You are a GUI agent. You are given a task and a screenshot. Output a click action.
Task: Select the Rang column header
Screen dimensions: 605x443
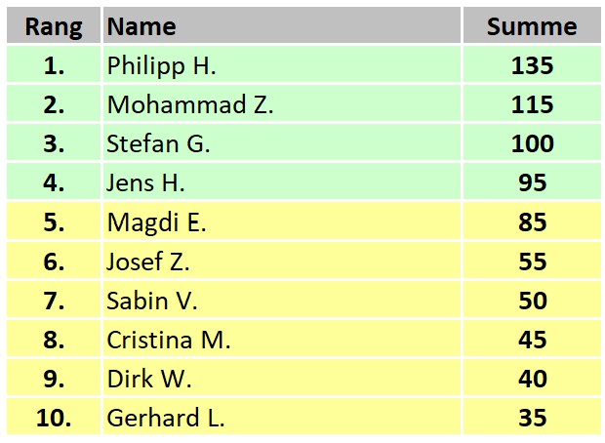point(54,25)
